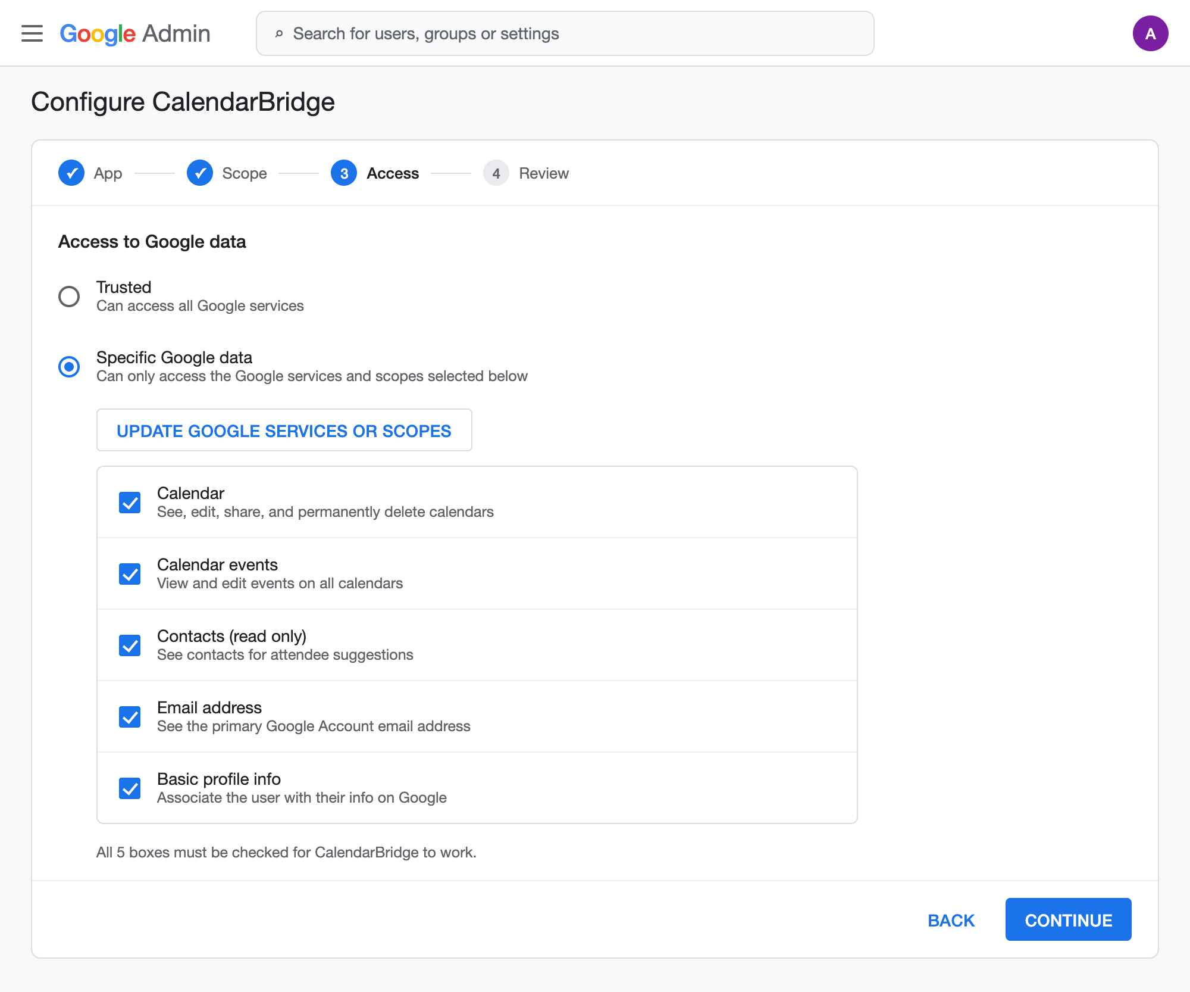Click the step 4 Review circle
Viewport: 1190px width, 992px height.
click(x=496, y=173)
